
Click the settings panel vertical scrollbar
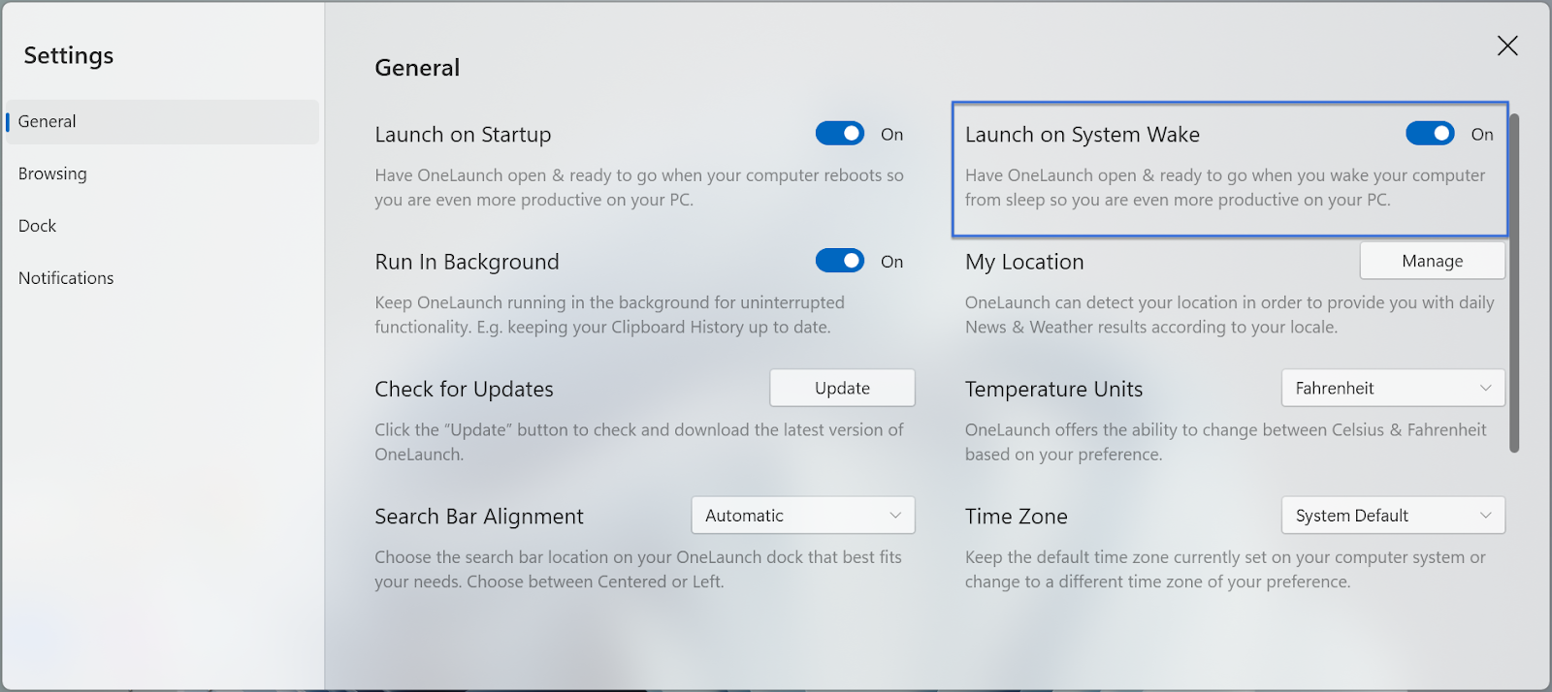click(1514, 283)
